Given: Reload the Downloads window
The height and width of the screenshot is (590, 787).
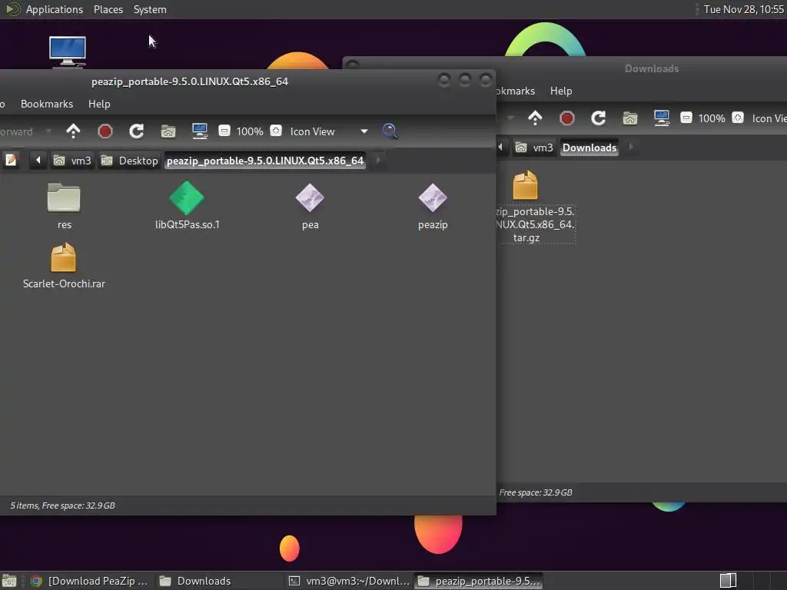Looking at the screenshot, I should pos(598,118).
